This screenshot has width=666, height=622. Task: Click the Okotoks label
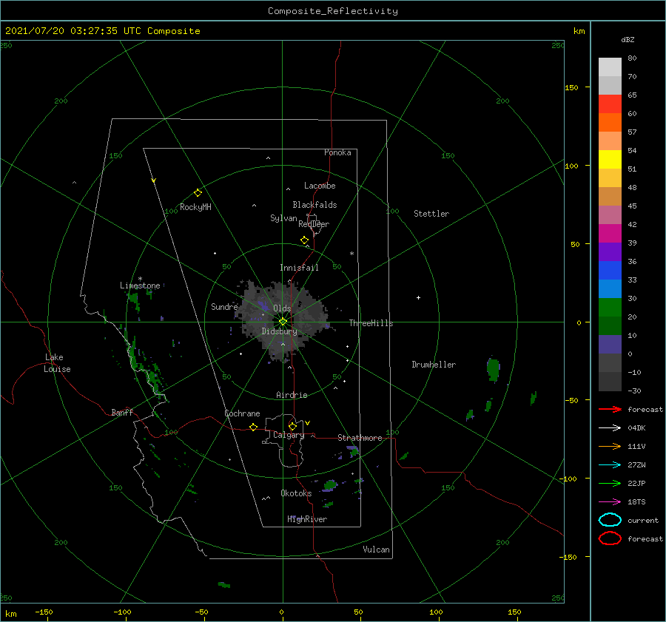pos(296,493)
